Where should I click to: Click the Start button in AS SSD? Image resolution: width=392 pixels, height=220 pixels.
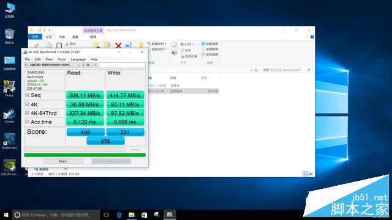63,161
